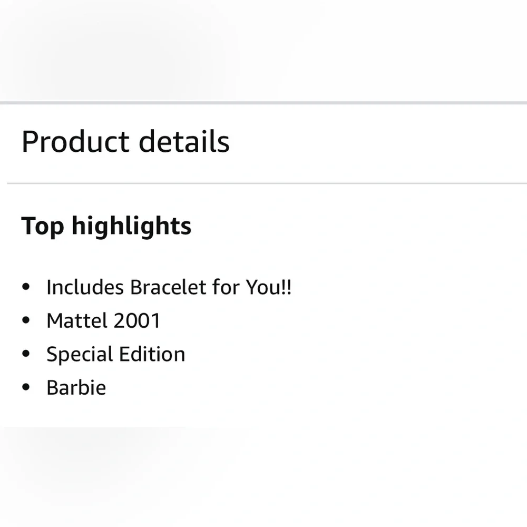
Task: Select the word Includes in first bullet
Action: [x=85, y=288]
